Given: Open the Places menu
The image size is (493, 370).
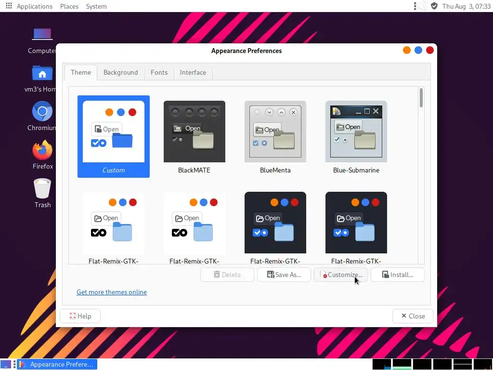Looking at the screenshot, I should (x=69, y=6).
